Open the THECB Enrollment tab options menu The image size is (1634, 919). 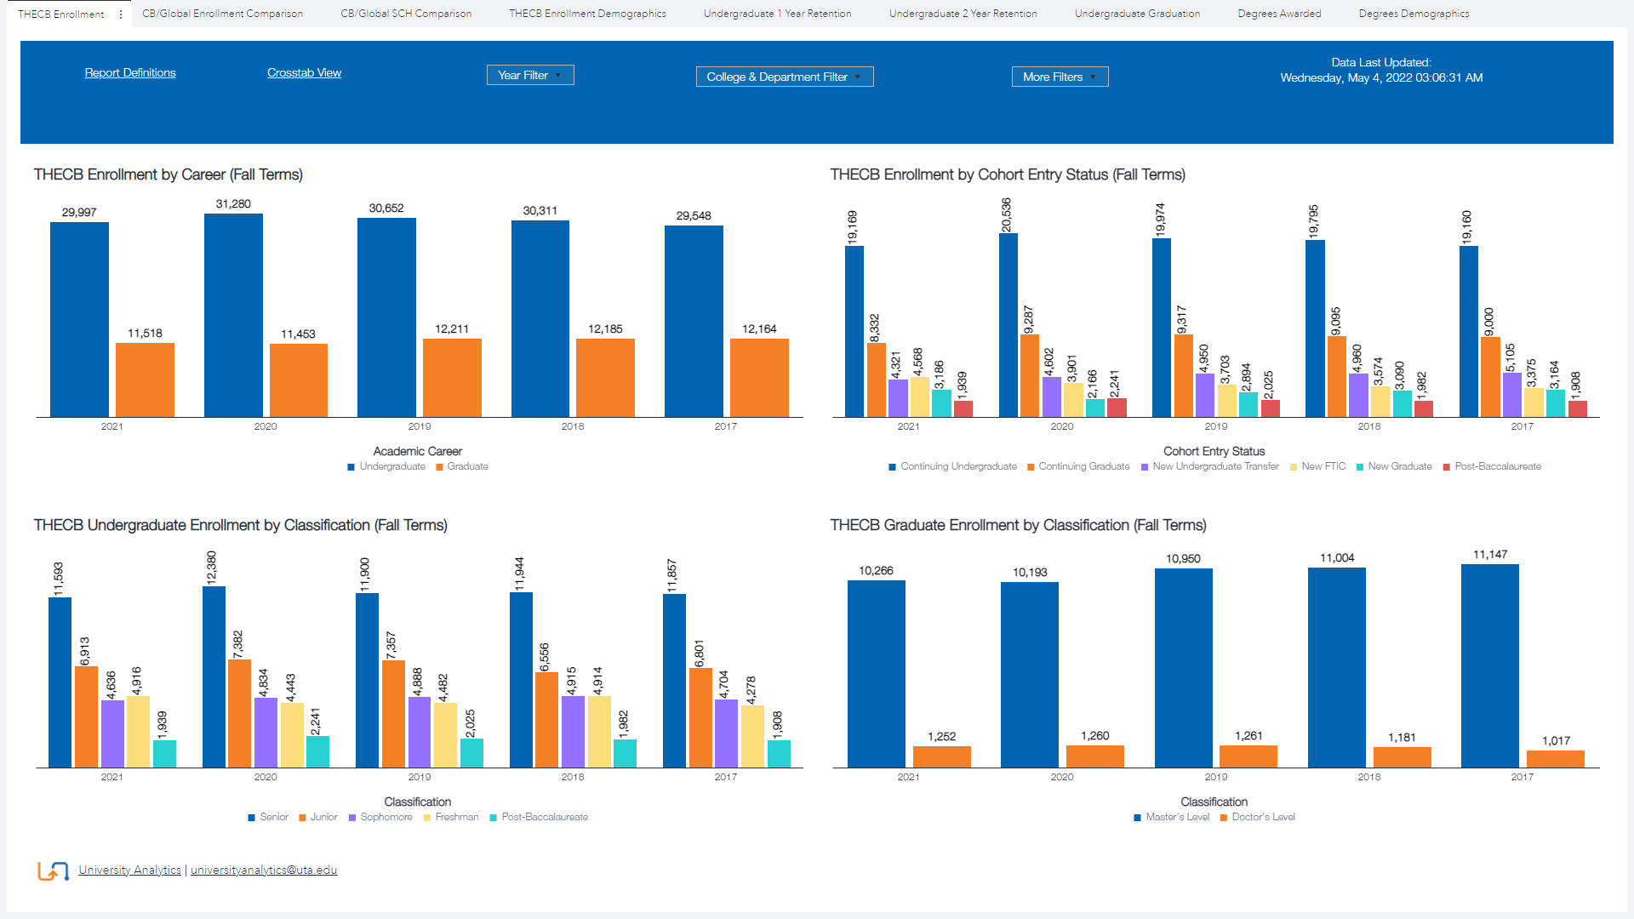pyautogui.click(x=121, y=14)
